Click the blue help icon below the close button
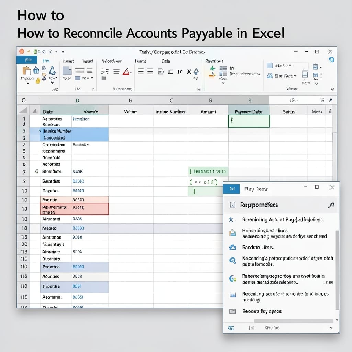 pos(331,60)
